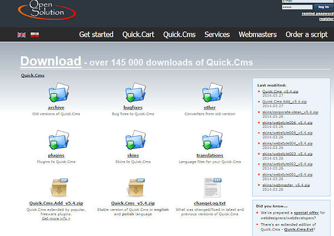Image resolution: width=334 pixels, height=236 pixels.
Task: Open Quick.Cms_v5.4.zip in Last modified list
Action: [280, 91]
